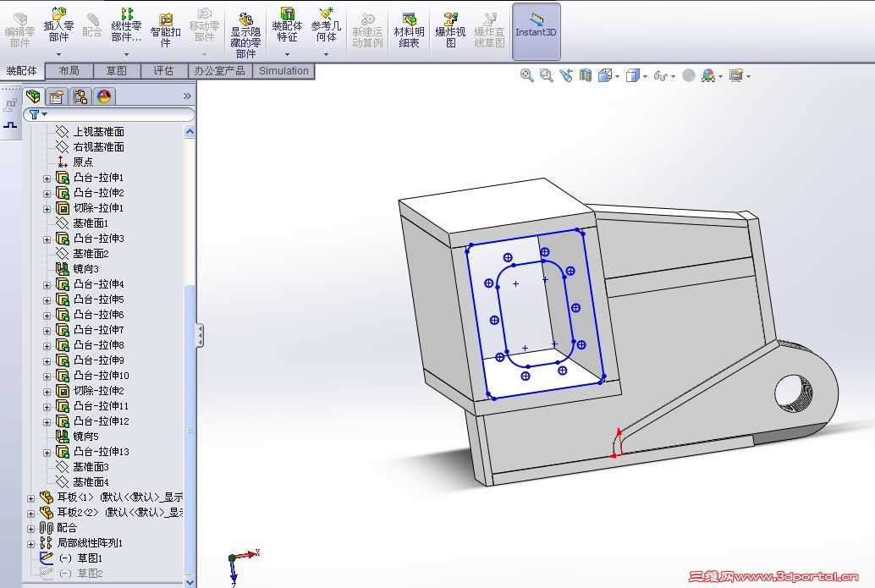
Task: Click the 移动零部件 tool
Action: click(x=204, y=25)
